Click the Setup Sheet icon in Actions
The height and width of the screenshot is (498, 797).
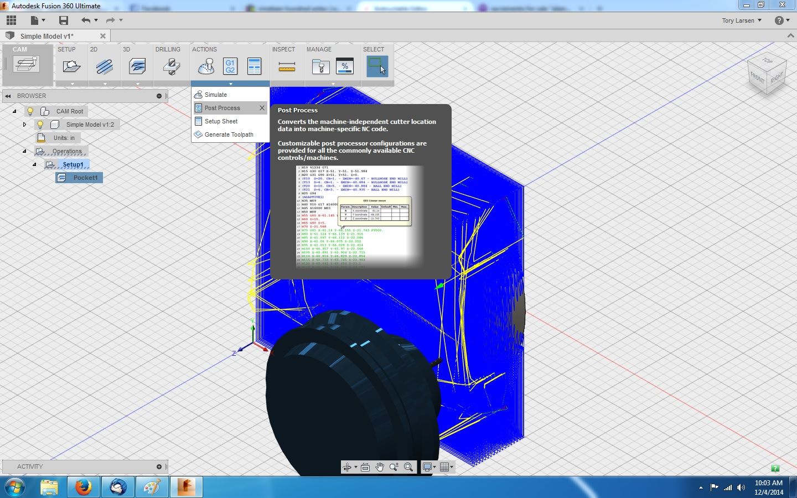[255, 66]
